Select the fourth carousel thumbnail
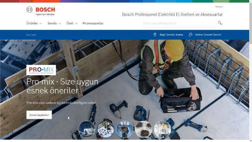Viewport: 252px width, 142px height. [143, 129]
